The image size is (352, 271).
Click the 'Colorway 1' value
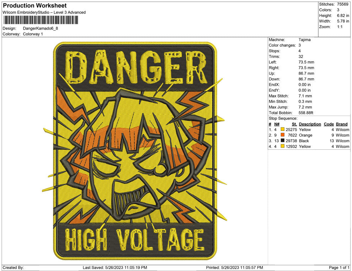(x=33, y=34)
